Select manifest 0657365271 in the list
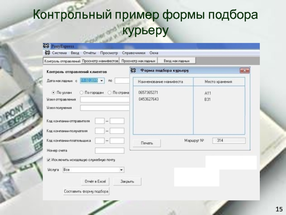 tap(148, 92)
